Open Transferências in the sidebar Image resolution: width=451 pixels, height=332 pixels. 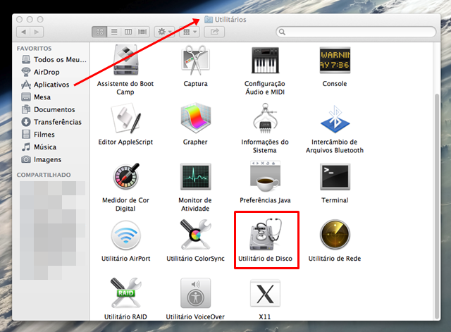pyautogui.click(x=51, y=122)
